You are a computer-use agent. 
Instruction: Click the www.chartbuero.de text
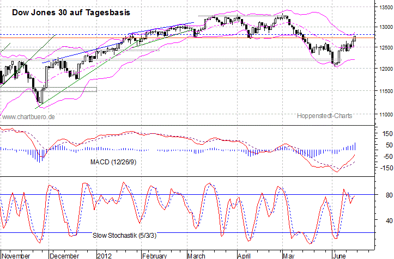point(28,117)
